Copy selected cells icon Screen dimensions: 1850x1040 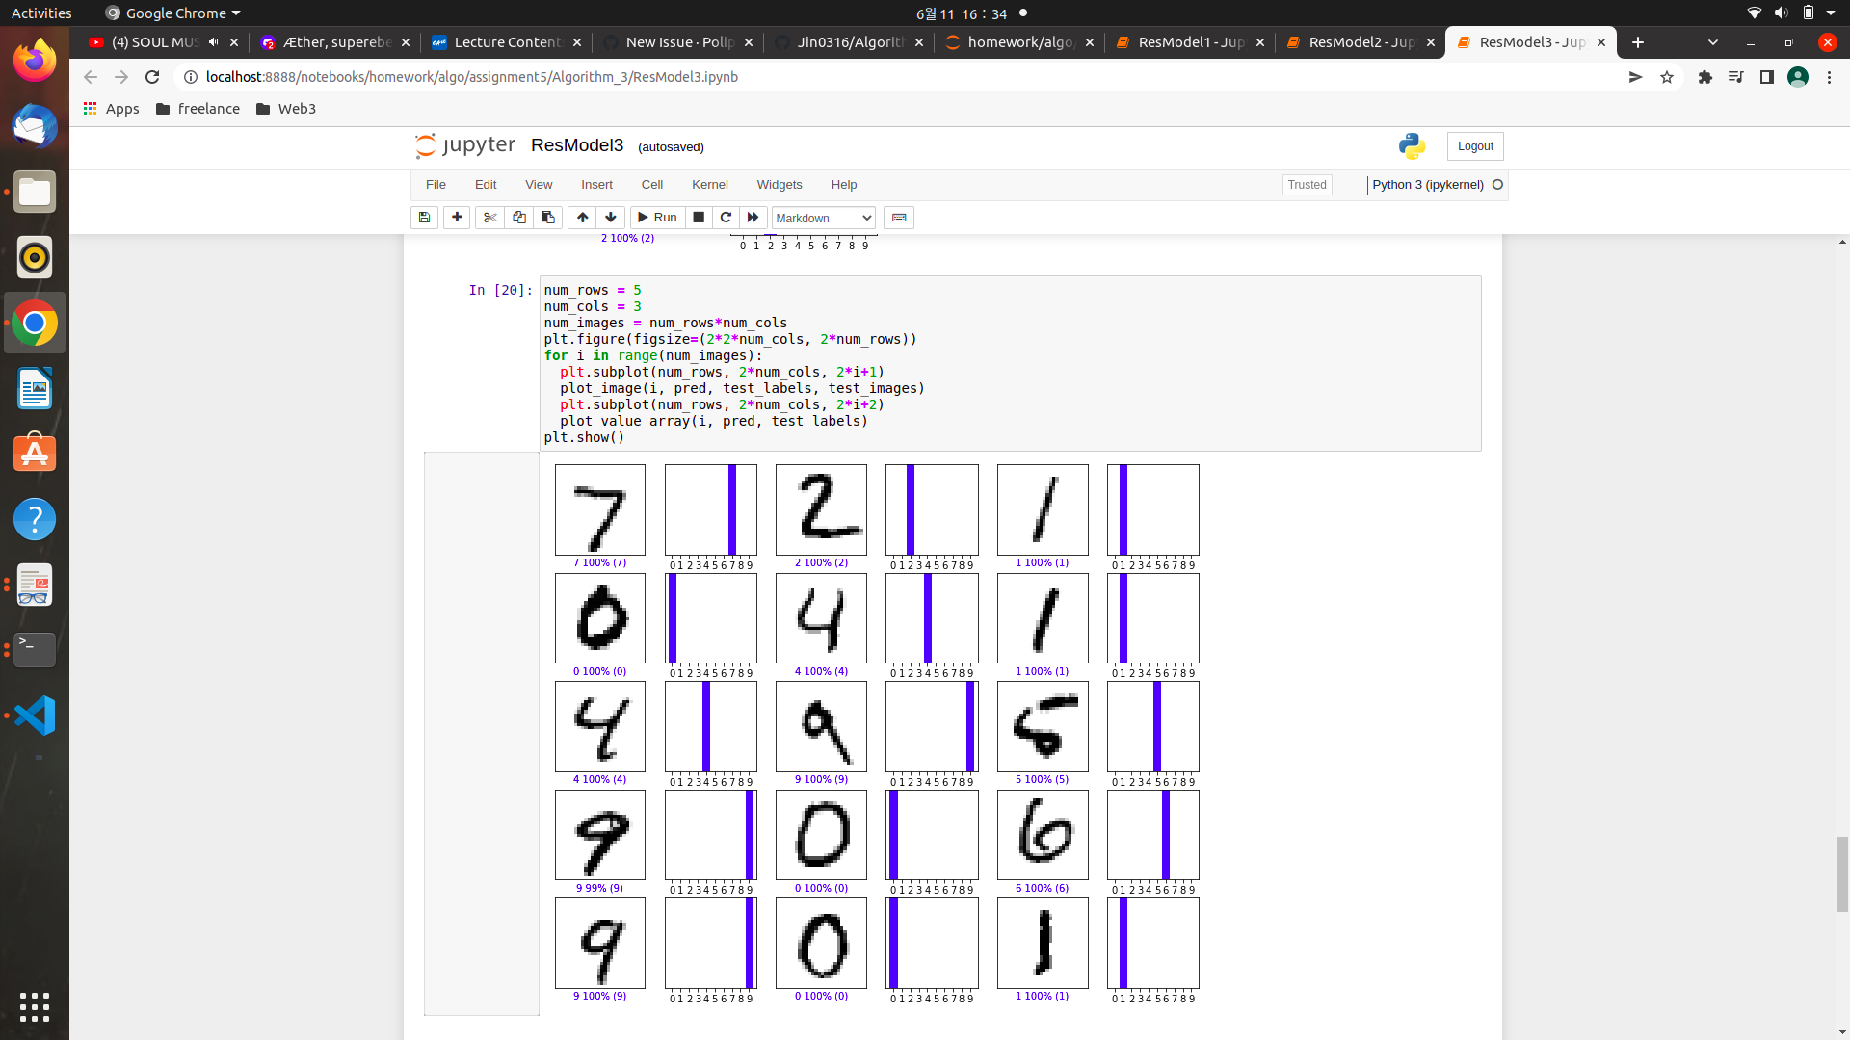coord(518,218)
